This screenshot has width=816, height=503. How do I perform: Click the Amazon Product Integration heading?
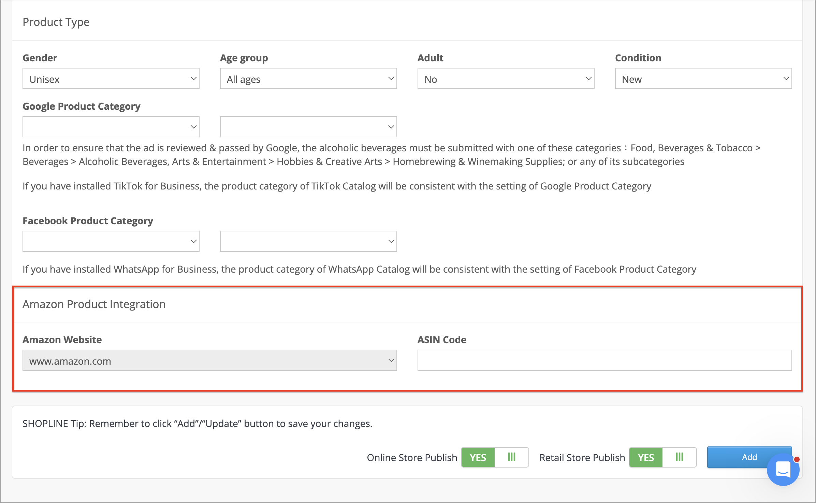click(94, 304)
